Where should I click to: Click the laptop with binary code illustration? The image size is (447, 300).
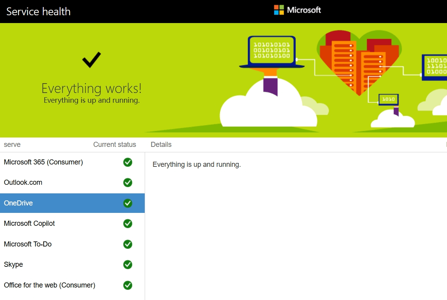click(x=272, y=52)
